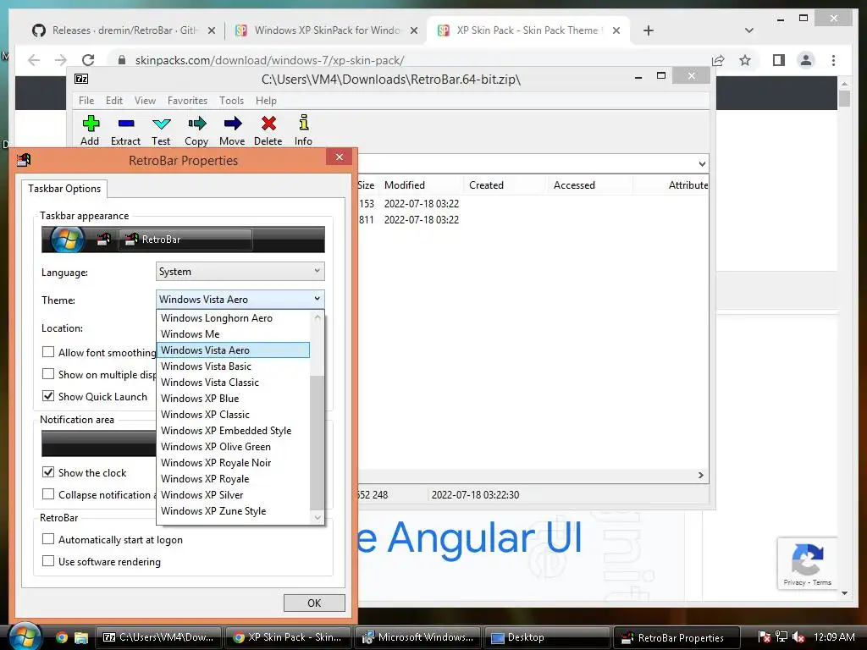Choose Windows XP Blue theme
Screen dimensions: 867x650
pyautogui.click(x=234, y=399)
